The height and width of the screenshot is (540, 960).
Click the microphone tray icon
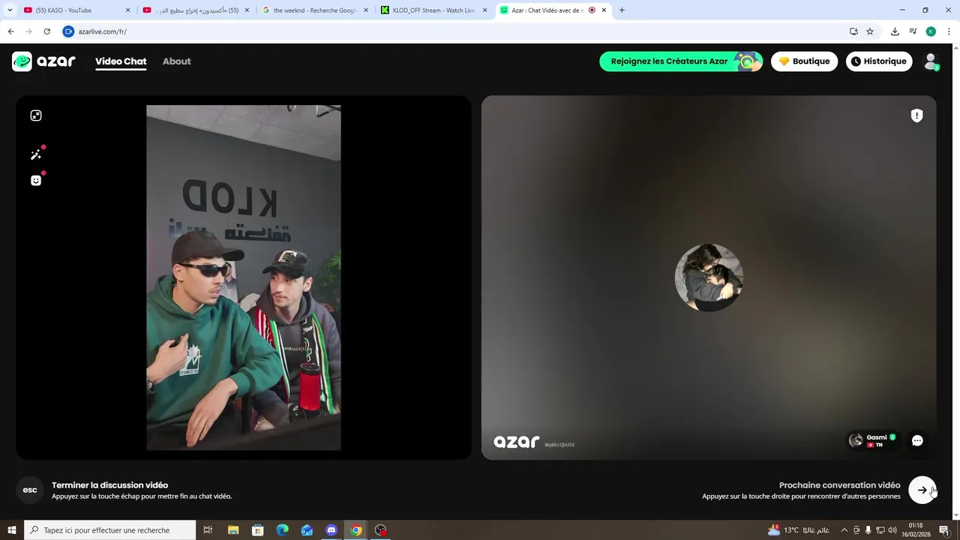click(868, 530)
